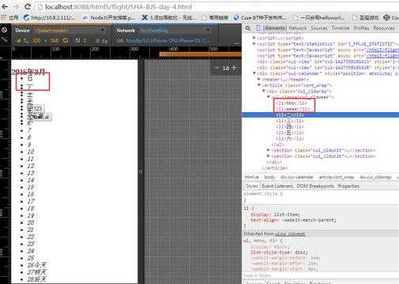Image resolution: width=399 pixels, height=284 pixels.
Task: Open the Properties sidebar tab
Action: tap(348, 186)
